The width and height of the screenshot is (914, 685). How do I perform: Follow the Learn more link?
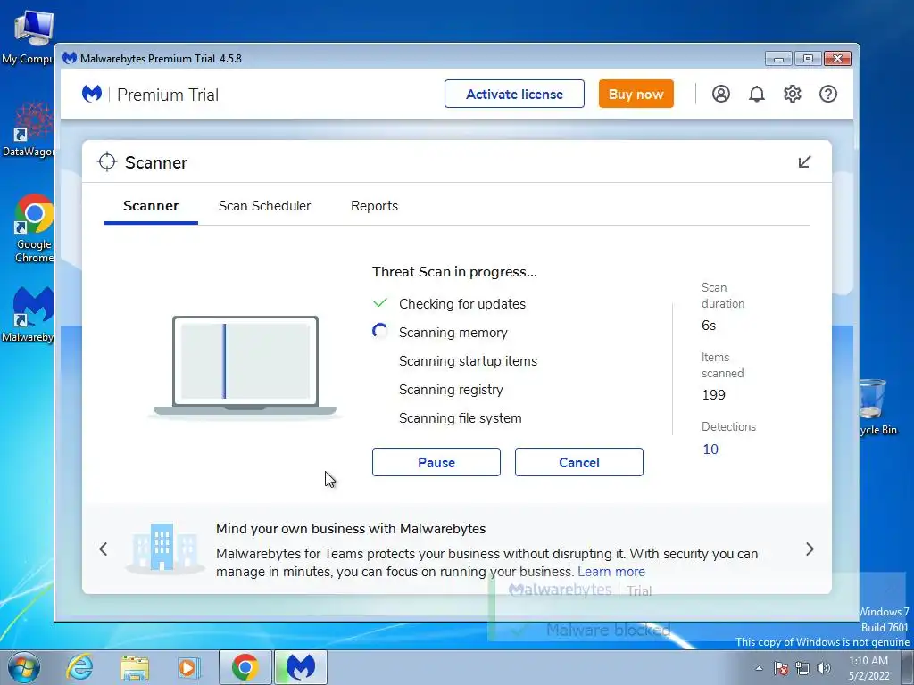(611, 572)
